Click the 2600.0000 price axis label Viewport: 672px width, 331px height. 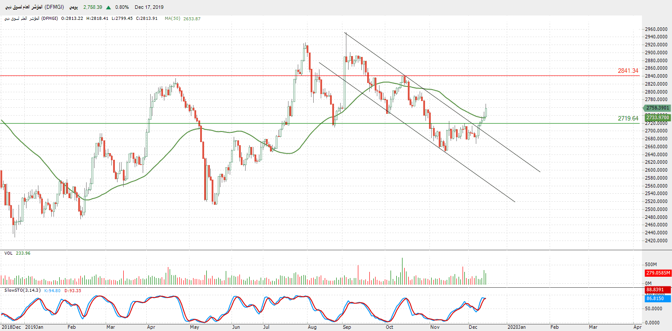tap(657, 170)
